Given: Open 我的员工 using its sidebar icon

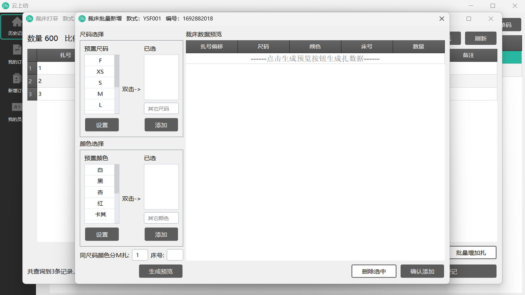Looking at the screenshot, I should (16, 107).
